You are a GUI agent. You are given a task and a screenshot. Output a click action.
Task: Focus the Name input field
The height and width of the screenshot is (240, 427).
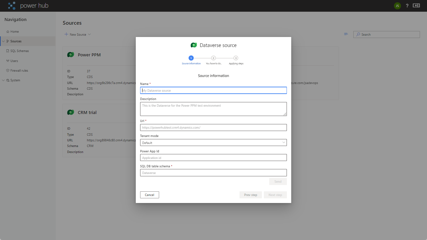213,90
